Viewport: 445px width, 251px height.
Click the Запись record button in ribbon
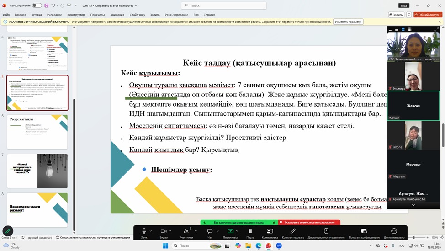tap(396, 15)
